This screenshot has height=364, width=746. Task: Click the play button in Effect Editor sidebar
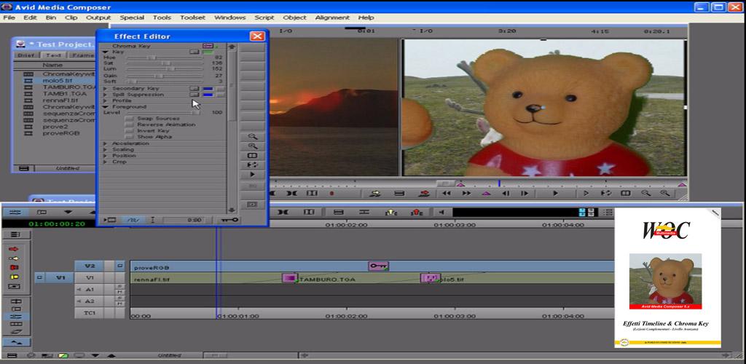[x=253, y=175]
